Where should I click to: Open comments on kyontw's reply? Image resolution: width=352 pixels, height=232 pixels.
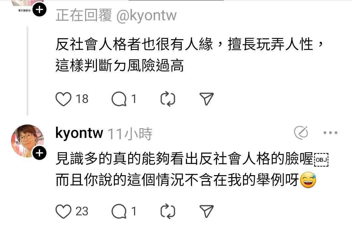119,211
